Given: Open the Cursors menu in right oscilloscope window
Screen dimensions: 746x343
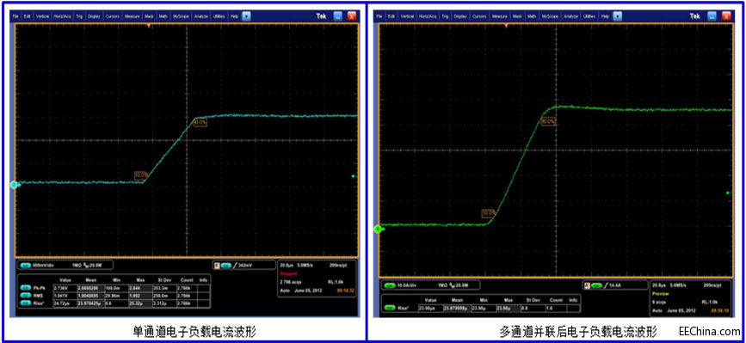Looking at the screenshot, I should (479, 16).
